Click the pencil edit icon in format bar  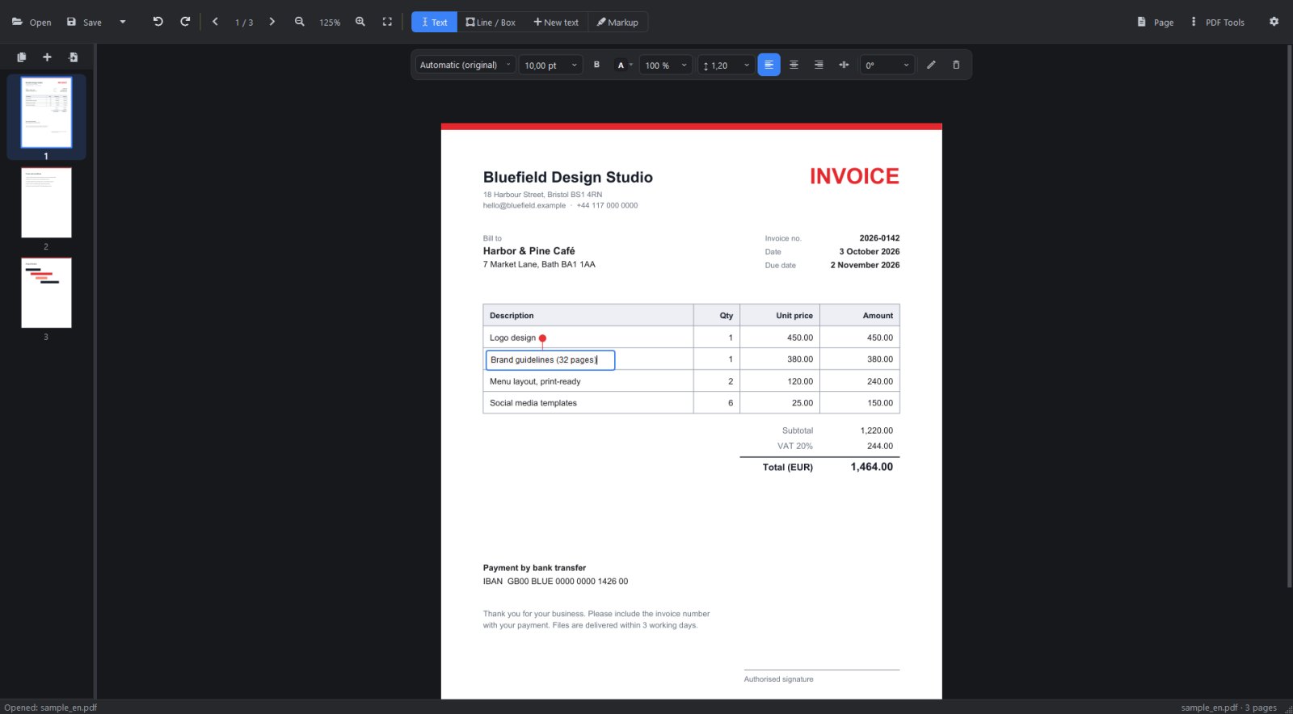point(931,65)
